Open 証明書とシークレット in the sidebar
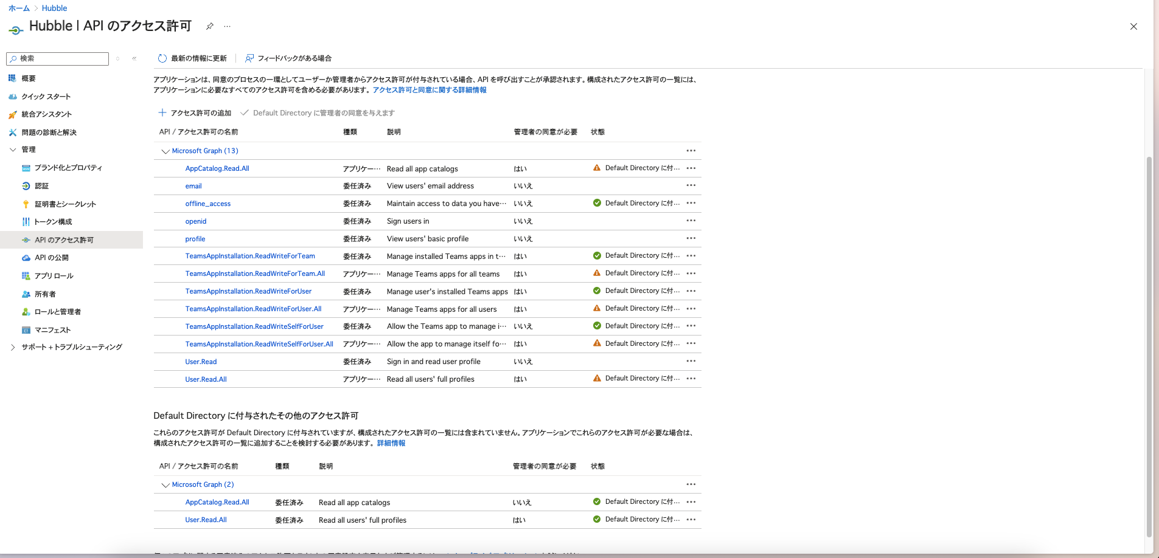1159x558 pixels. point(65,204)
